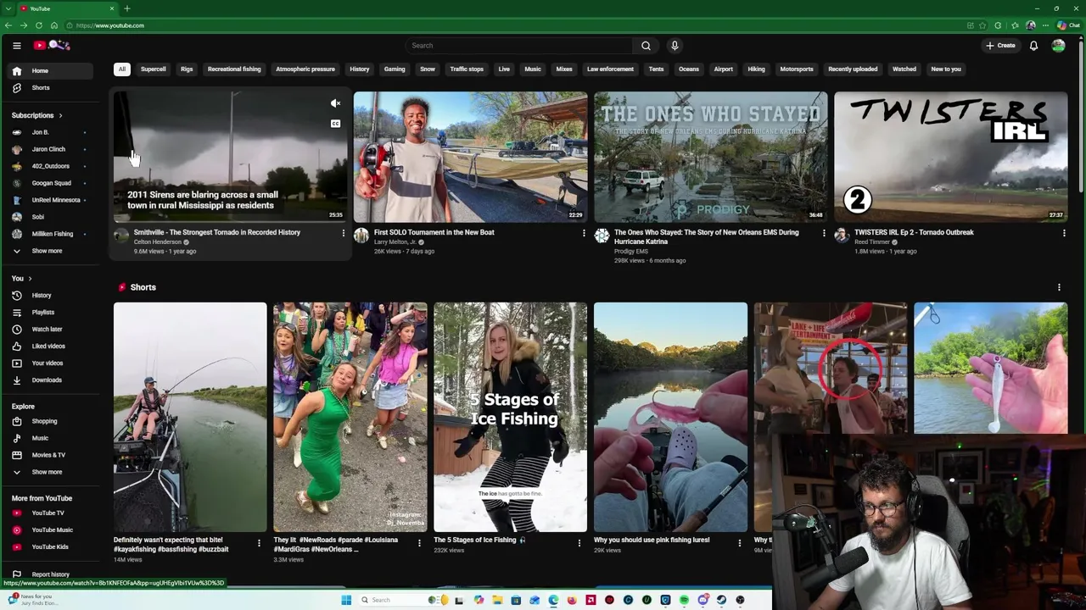Open First SOLO Tournament video thumbnail
This screenshot has height=610, width=1086.
[x=470, y=157]
